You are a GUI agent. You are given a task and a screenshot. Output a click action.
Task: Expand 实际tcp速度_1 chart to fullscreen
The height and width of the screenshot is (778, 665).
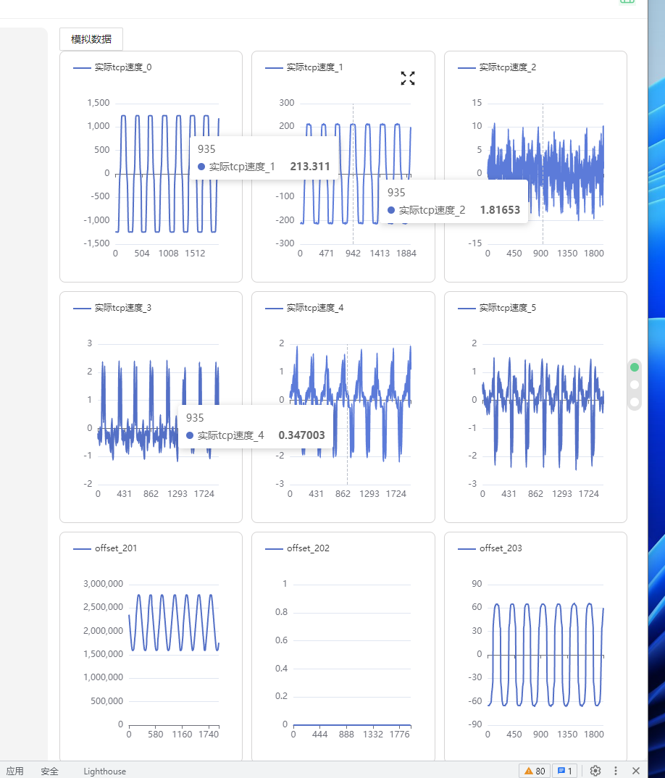click(408, 78)
